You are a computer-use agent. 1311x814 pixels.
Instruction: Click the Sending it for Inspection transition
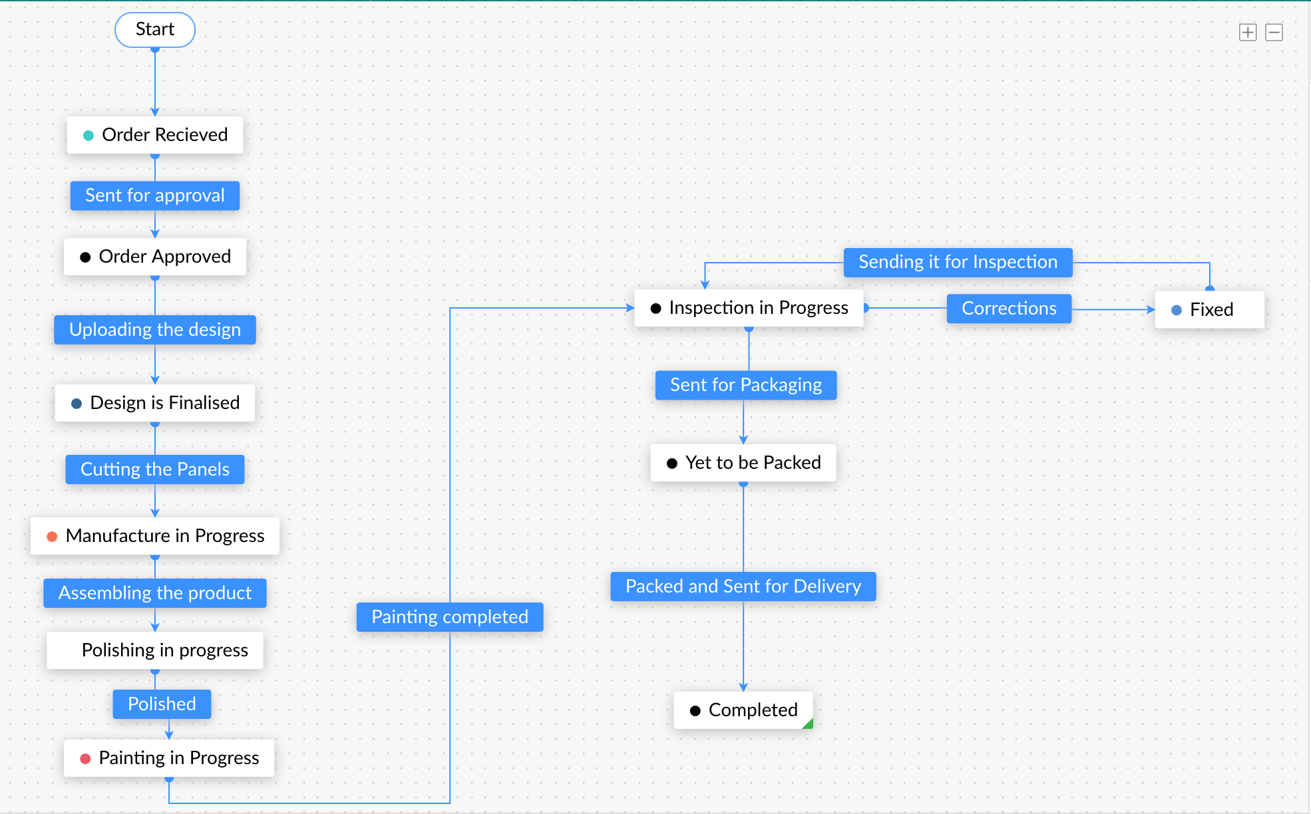(958, 262)
